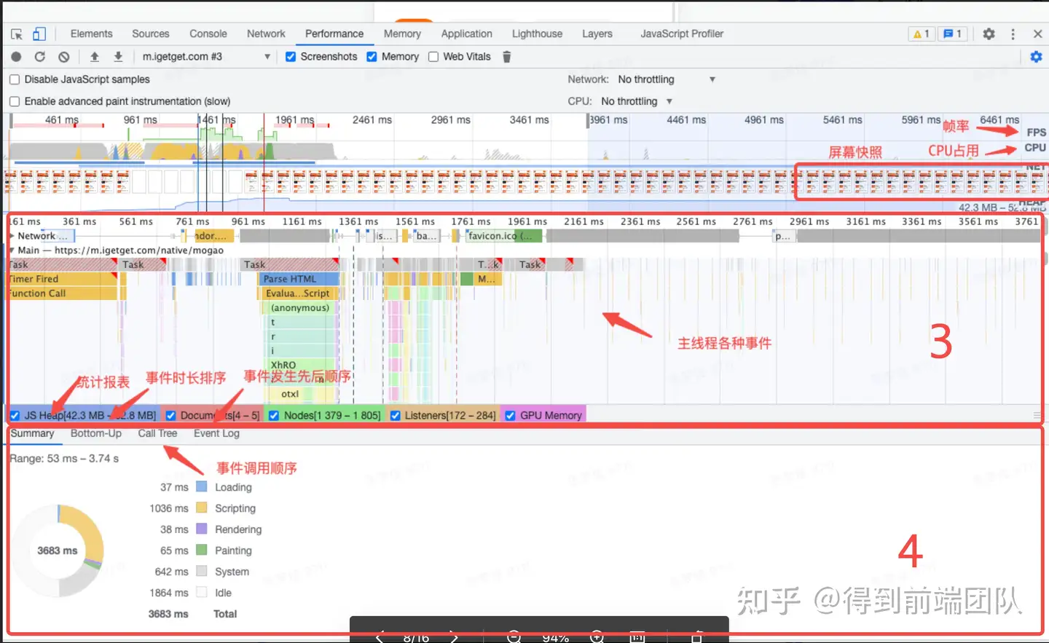Click the blue message count badge
This screenshot has width=1049, height=643.
953,33
